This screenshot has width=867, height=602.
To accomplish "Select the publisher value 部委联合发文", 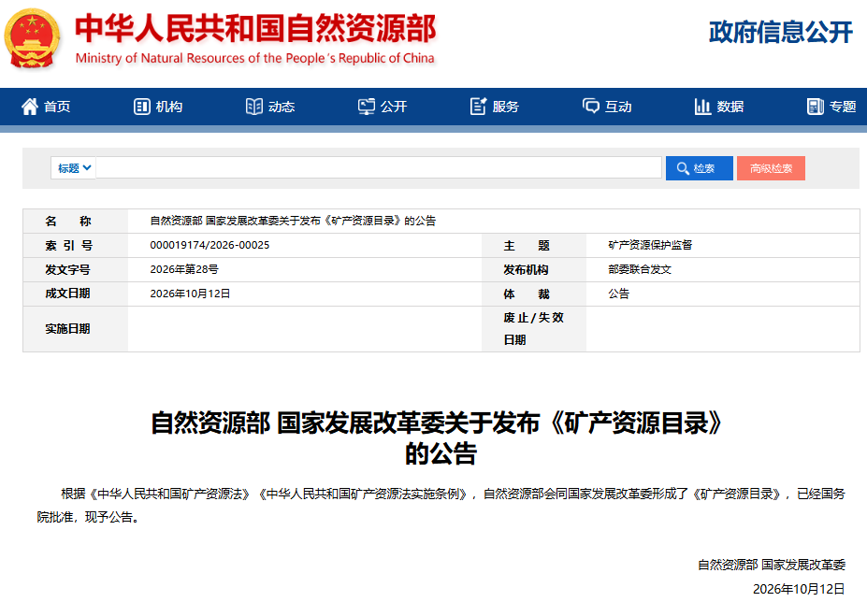I will (640, 269).
